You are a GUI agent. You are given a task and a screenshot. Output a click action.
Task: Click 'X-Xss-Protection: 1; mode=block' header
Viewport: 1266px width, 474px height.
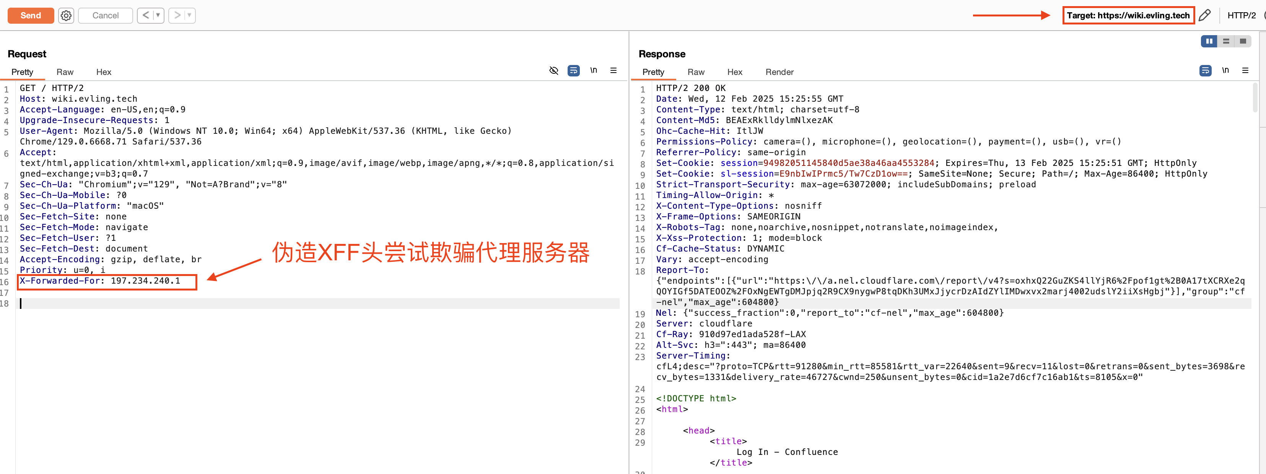click(x=739, y=238)
